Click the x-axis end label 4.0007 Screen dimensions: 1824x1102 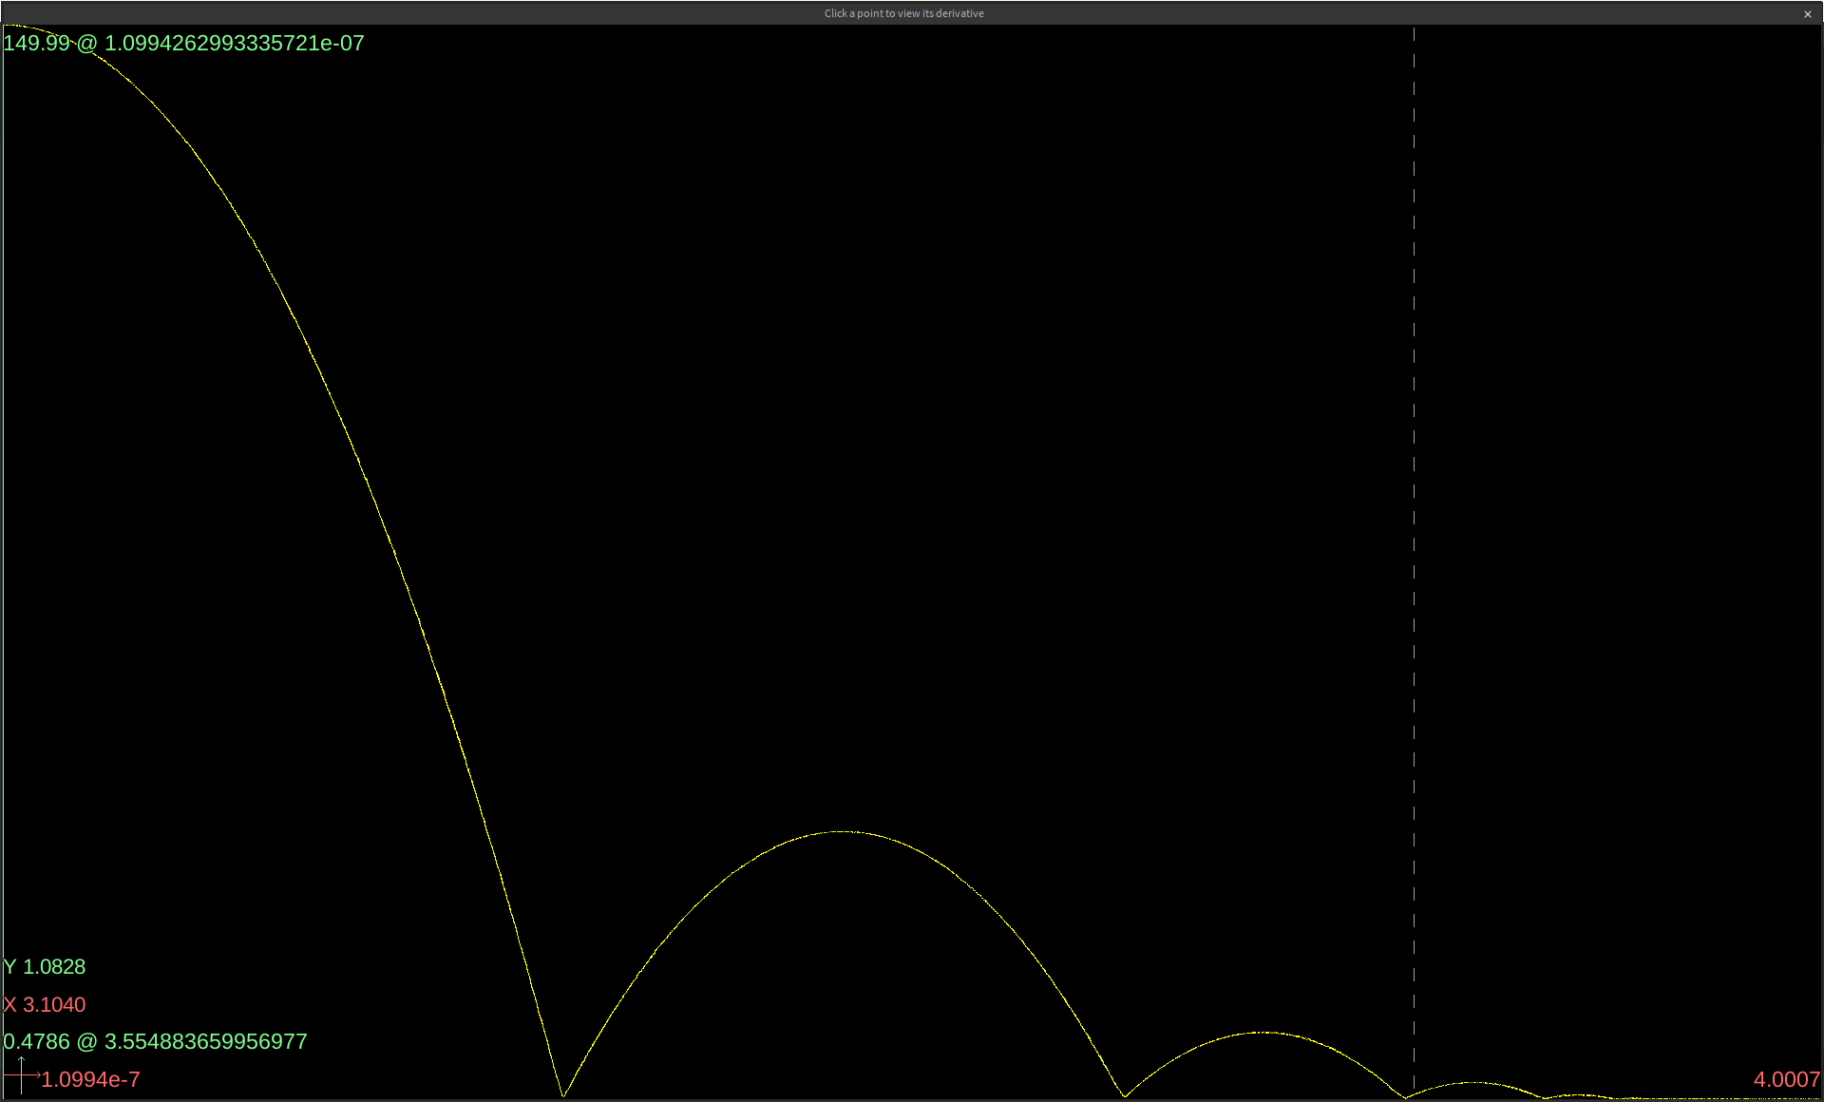click(1786, 1080)
